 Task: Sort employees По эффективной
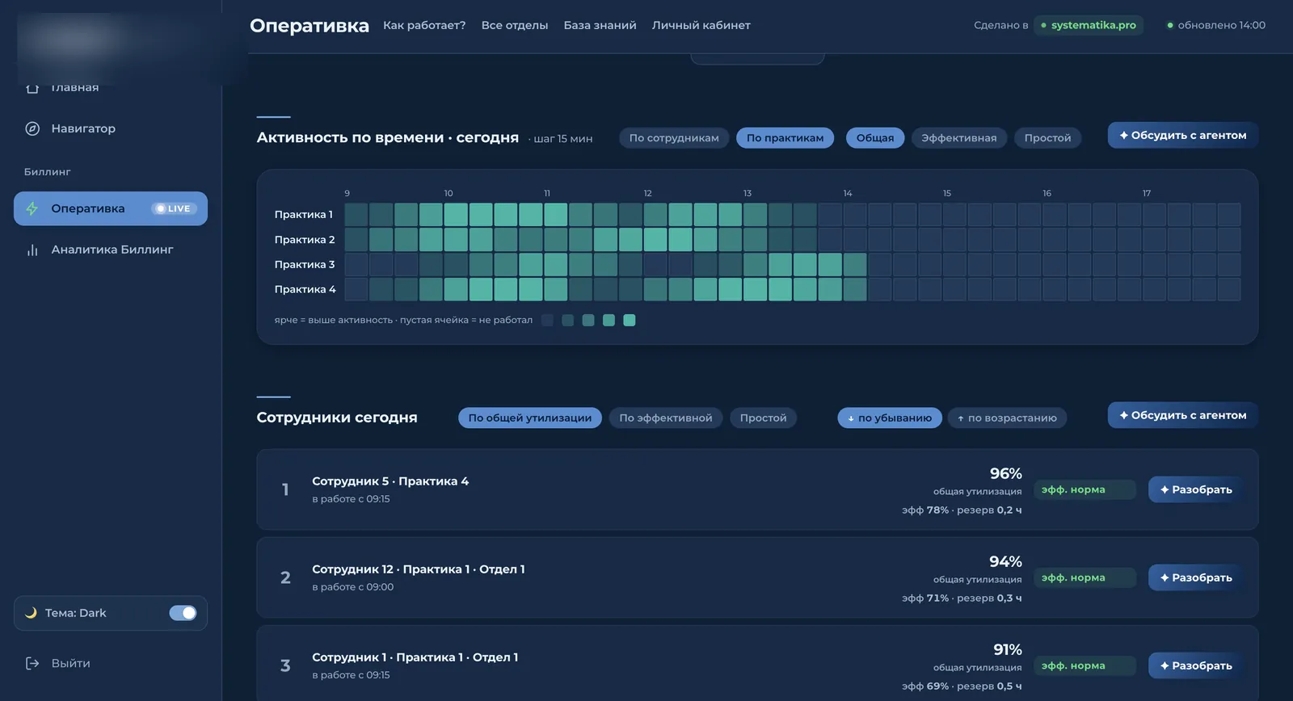click(x=666, y=418)
